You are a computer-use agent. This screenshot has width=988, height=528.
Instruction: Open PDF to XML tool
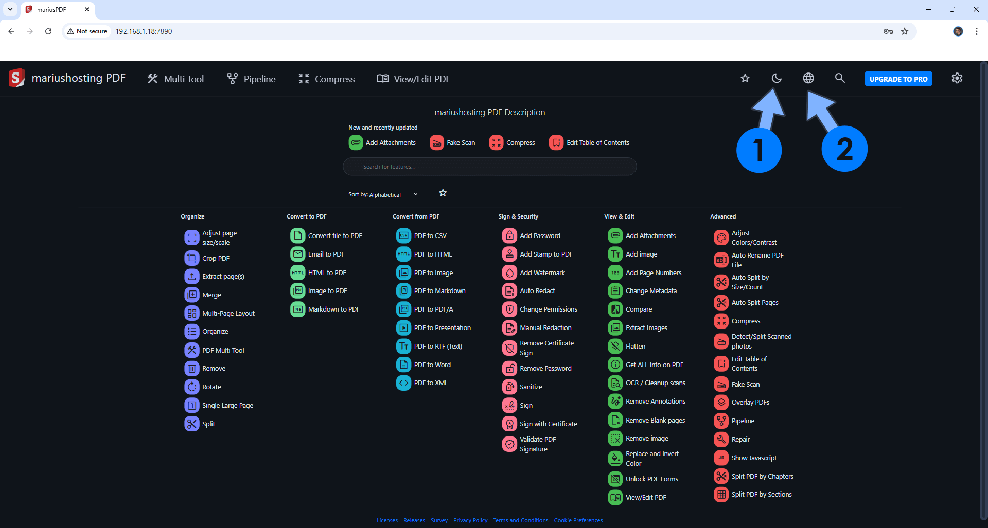click(x=422, y=383)
